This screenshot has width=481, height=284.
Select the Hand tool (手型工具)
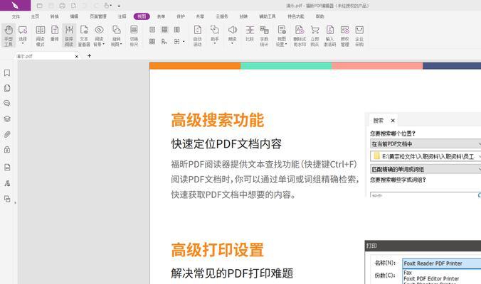pos(9,35)
